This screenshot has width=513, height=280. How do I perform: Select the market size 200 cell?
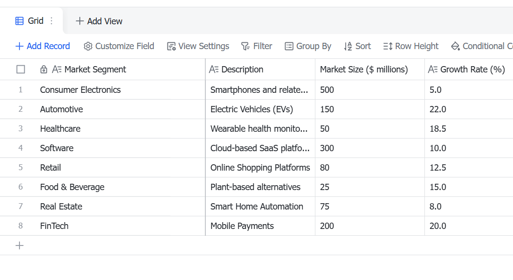tap(370, 226)
